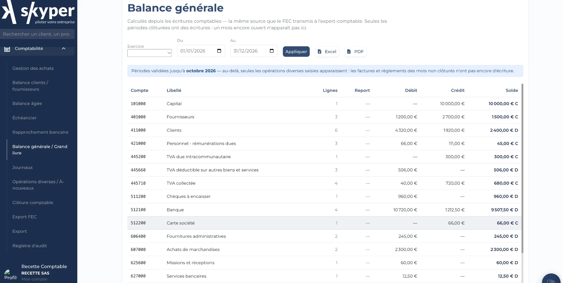
Task: Open Export FEC
Action: tap(24, 217)
